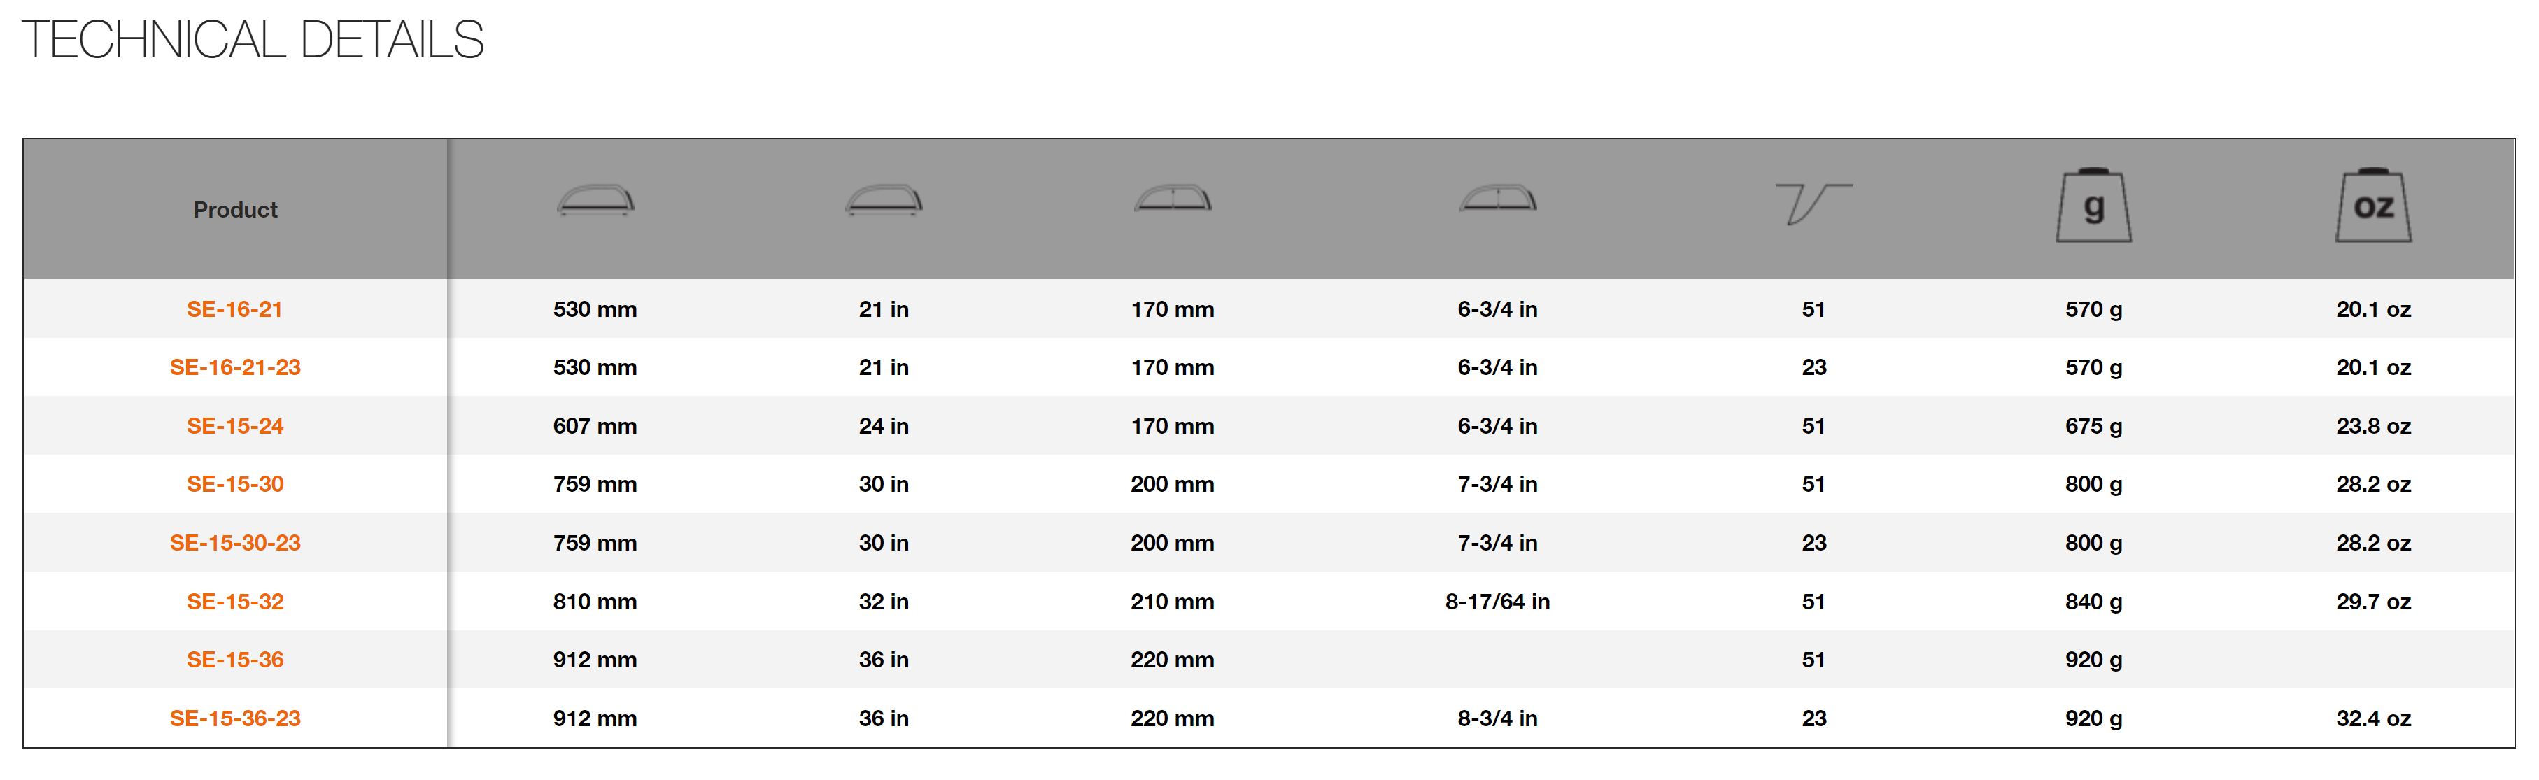2539x780 pixels.
Task: Select the 675 g weight cell
Action: pyautogui.click(x=2093, y=427)
